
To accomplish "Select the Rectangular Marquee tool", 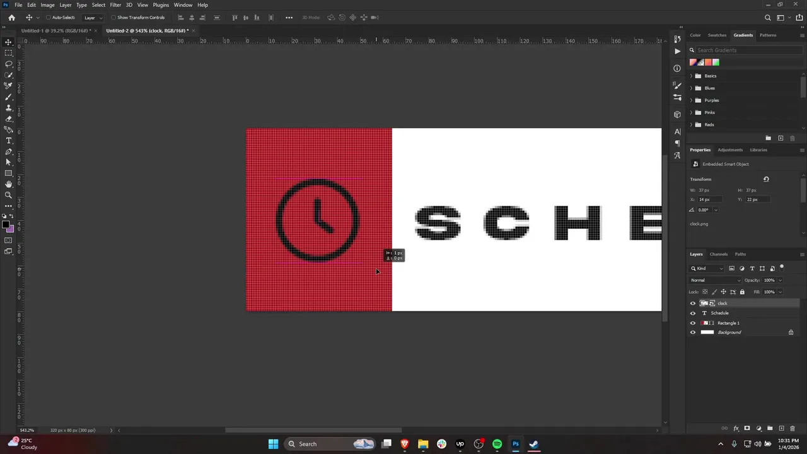I will [x=8, y=53].
